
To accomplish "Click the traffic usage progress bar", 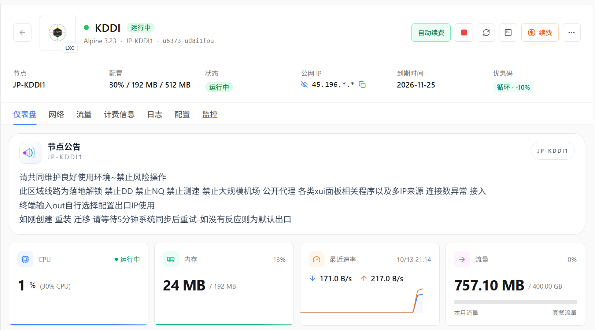I will [515, 302].
